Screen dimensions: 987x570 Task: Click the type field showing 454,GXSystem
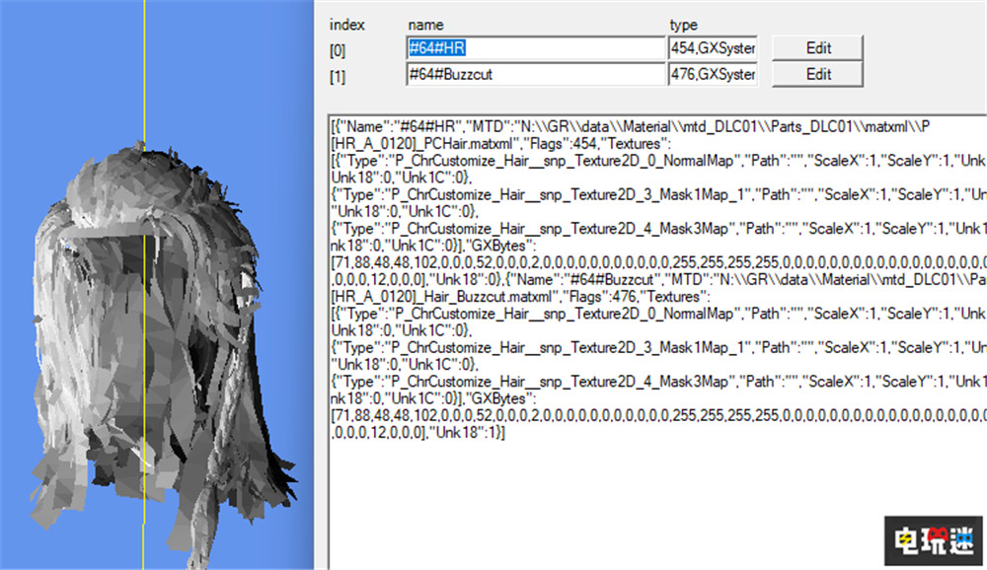[713, 47]
